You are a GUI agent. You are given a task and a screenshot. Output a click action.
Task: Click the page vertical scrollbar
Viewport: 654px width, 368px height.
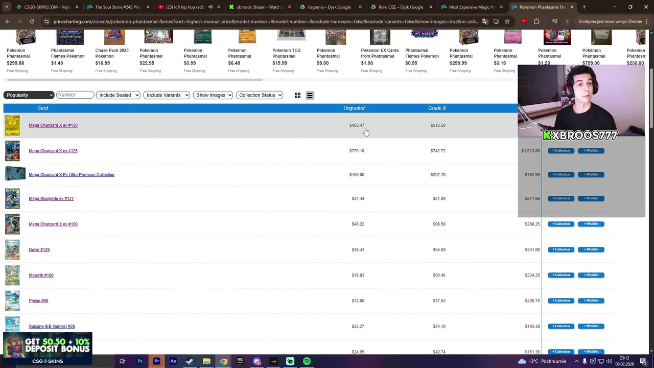651,97
